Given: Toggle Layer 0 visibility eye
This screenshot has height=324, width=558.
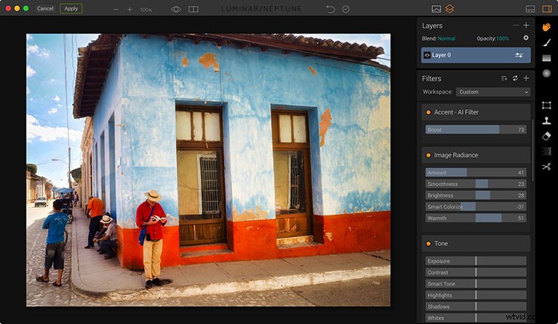Looking at the screenshot, I should tap(427, 55).
